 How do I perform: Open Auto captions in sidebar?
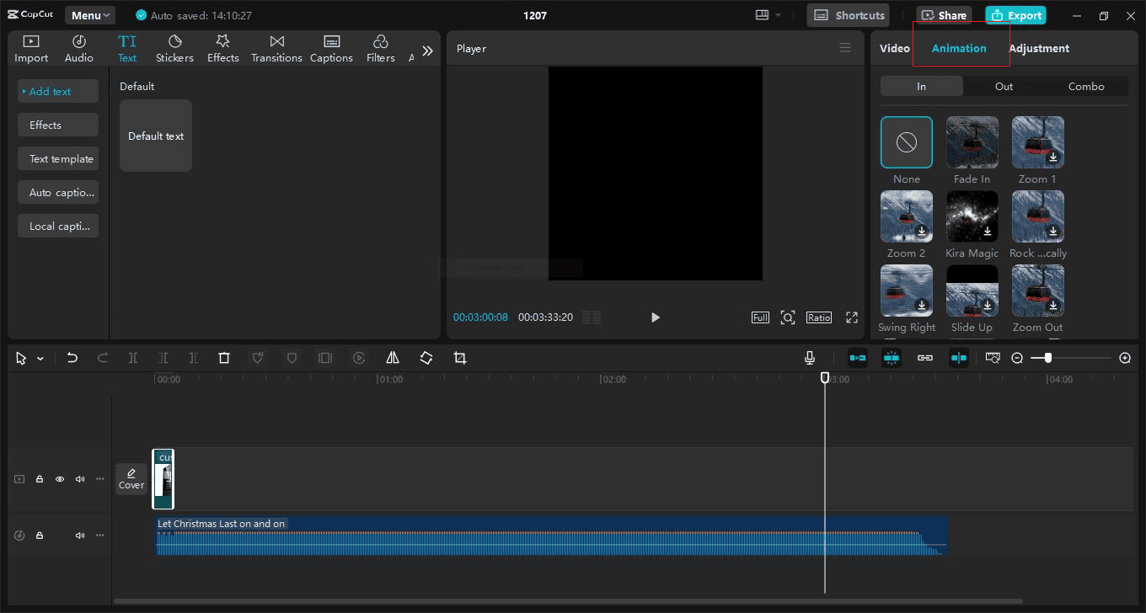point(58,192)
